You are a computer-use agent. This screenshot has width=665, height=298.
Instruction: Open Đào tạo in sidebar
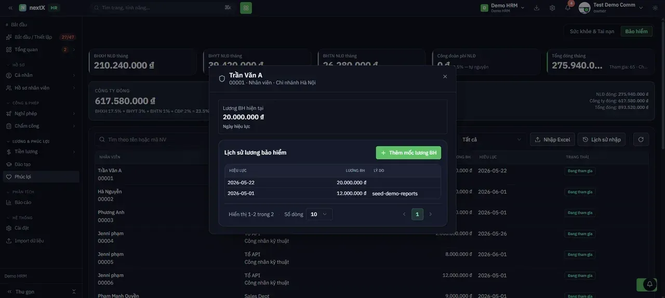coord(41,164)
